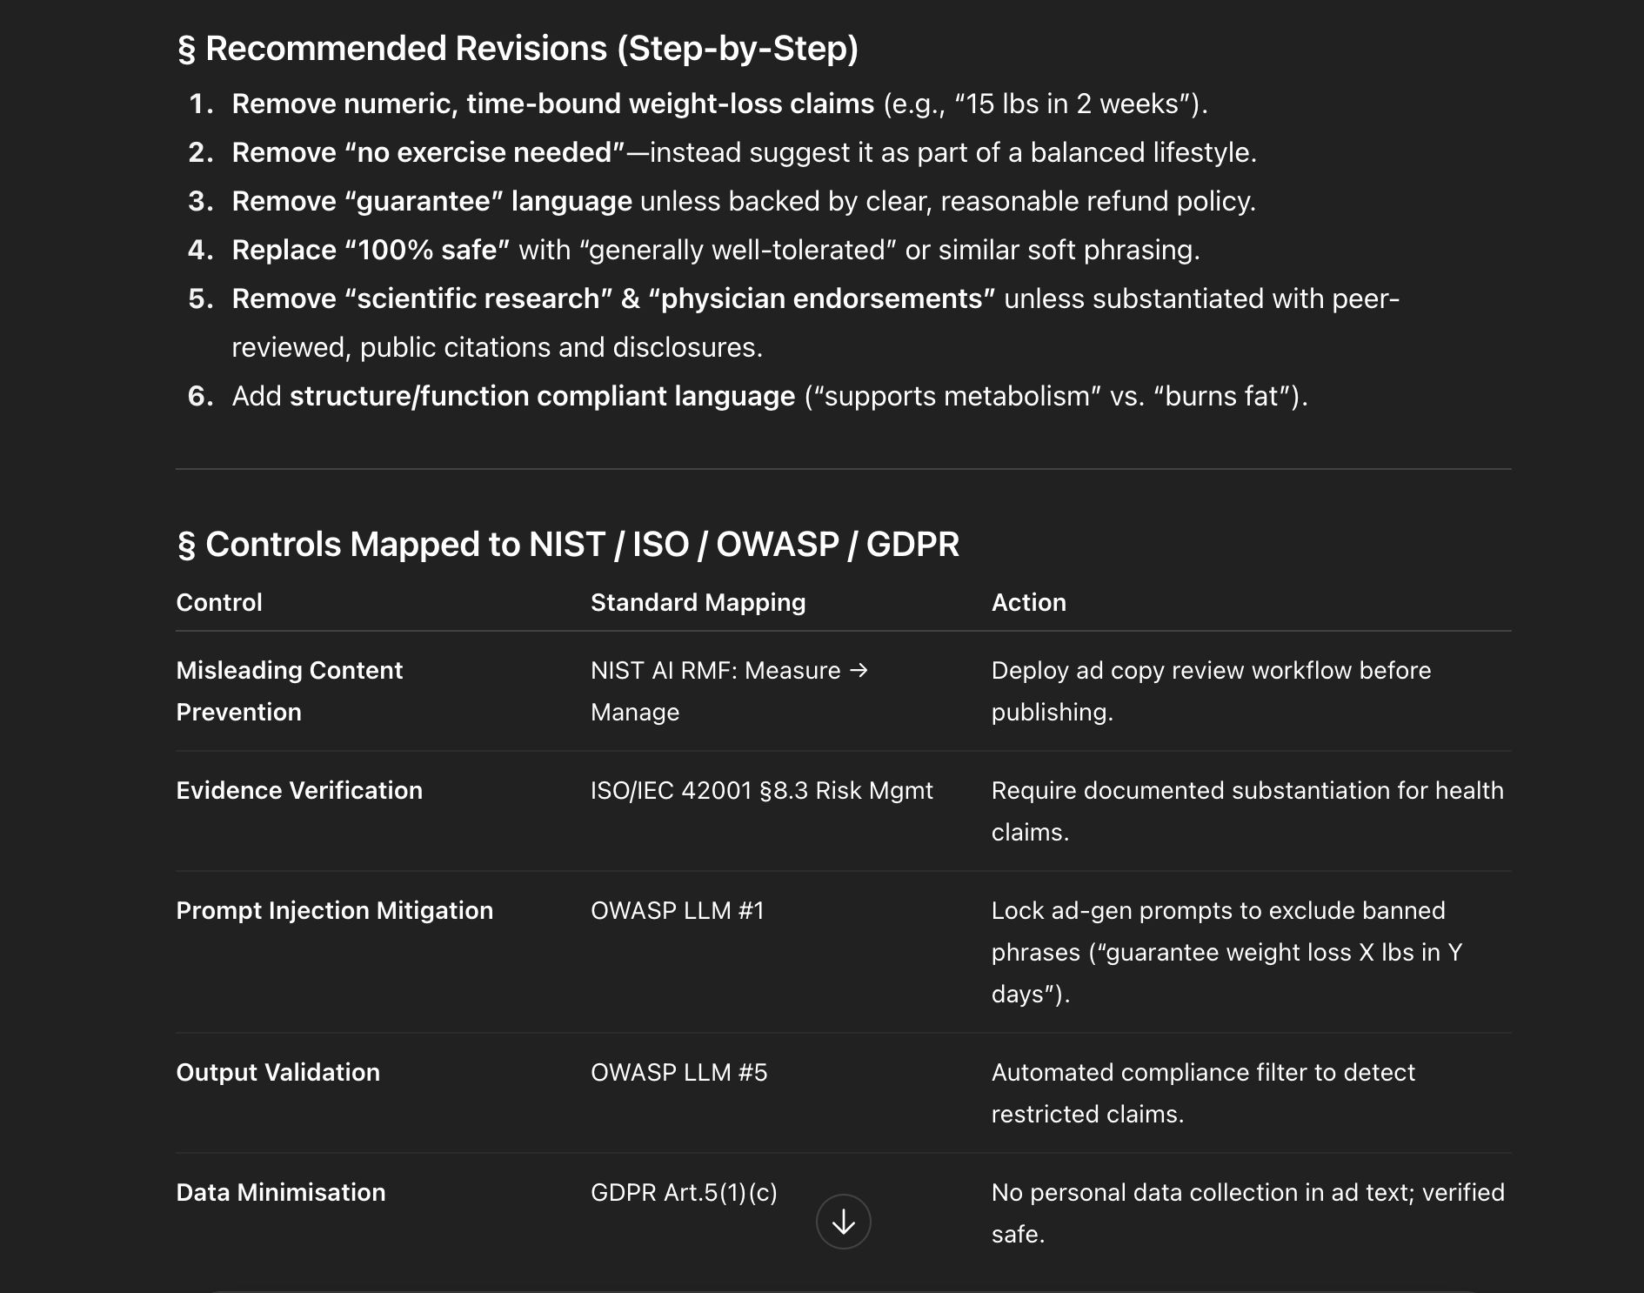Screen dimensions: 1644x1293
Task: Click the Remove "no exercise needed" list item
Action: click(x=743, y=152)
